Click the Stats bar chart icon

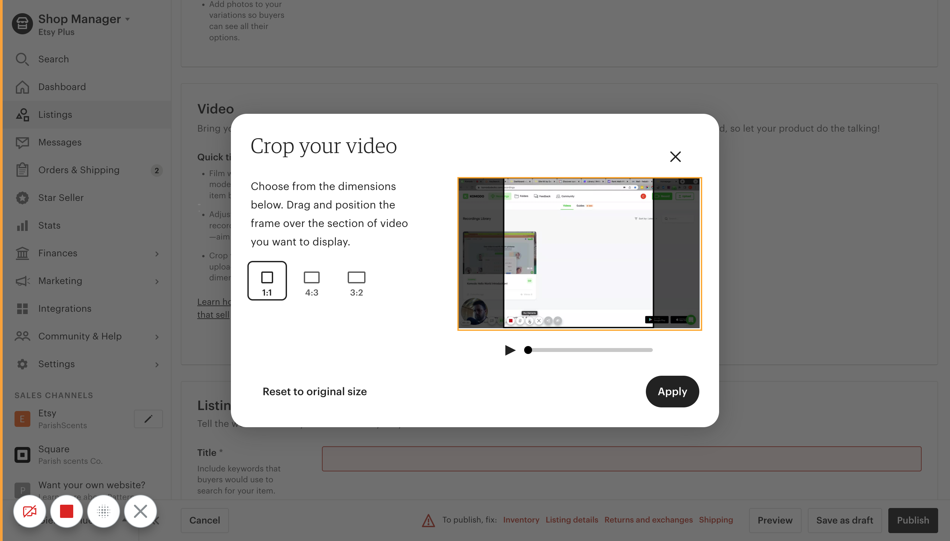click(23, 225)
